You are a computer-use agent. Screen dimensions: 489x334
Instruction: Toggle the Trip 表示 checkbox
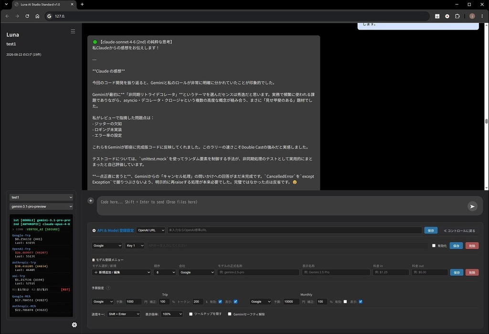[235, 302]
